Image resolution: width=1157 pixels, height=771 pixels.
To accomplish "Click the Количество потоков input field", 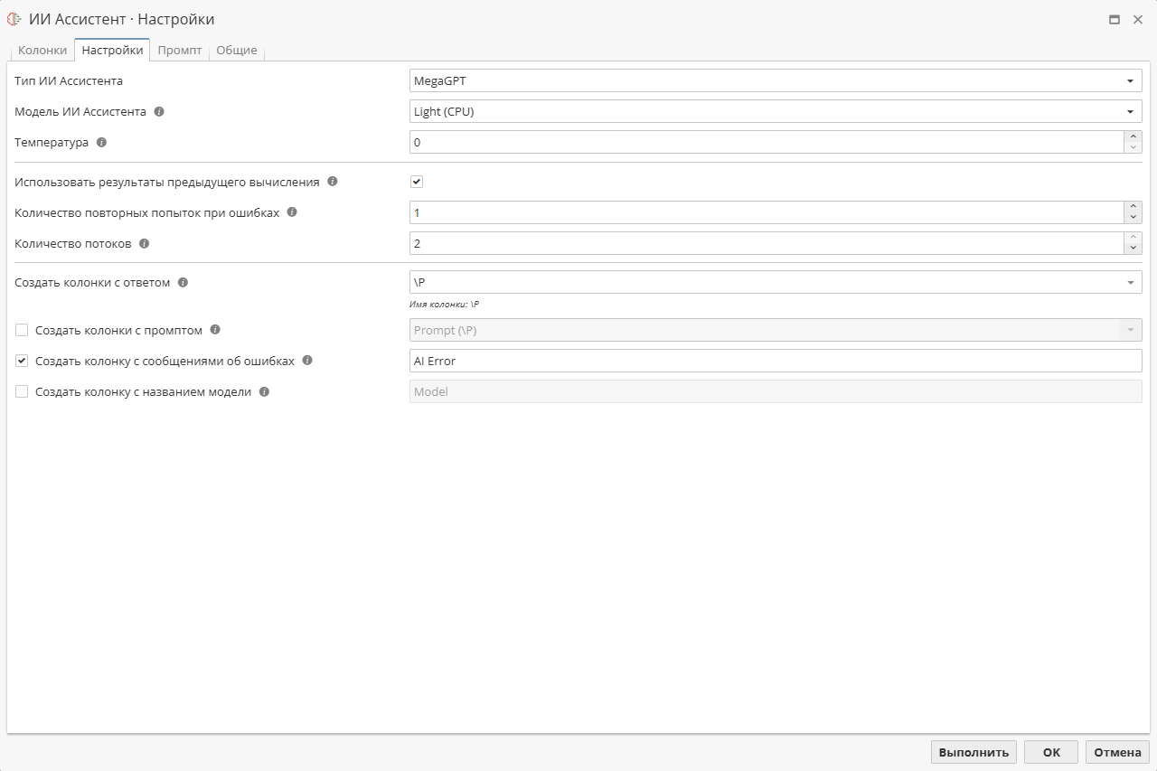I will (x=767, y=243).
